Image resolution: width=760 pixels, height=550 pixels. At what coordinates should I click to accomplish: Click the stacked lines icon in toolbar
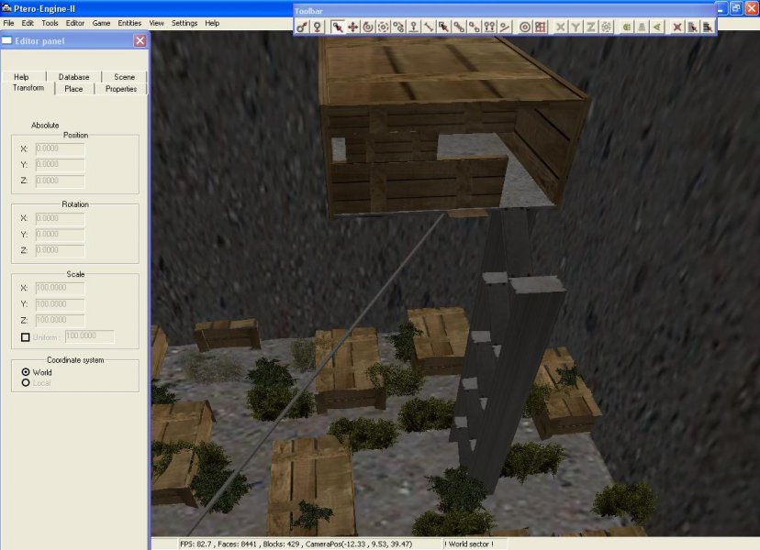click(642, 27)
